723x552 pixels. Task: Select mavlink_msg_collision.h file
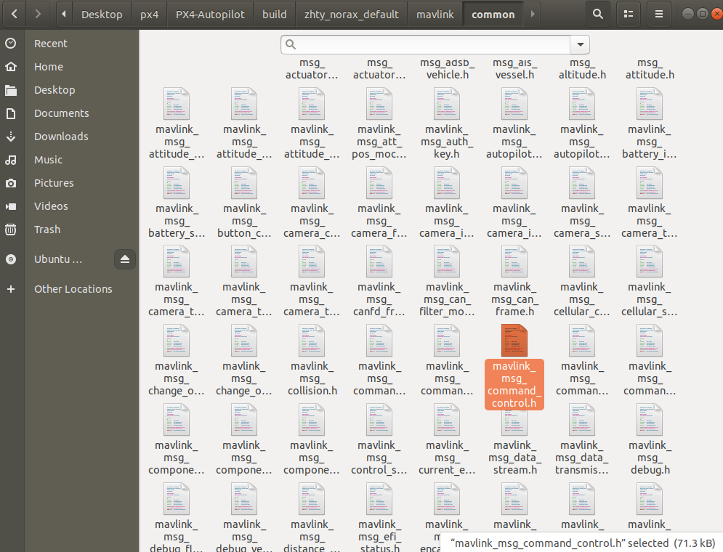(312, 360)
